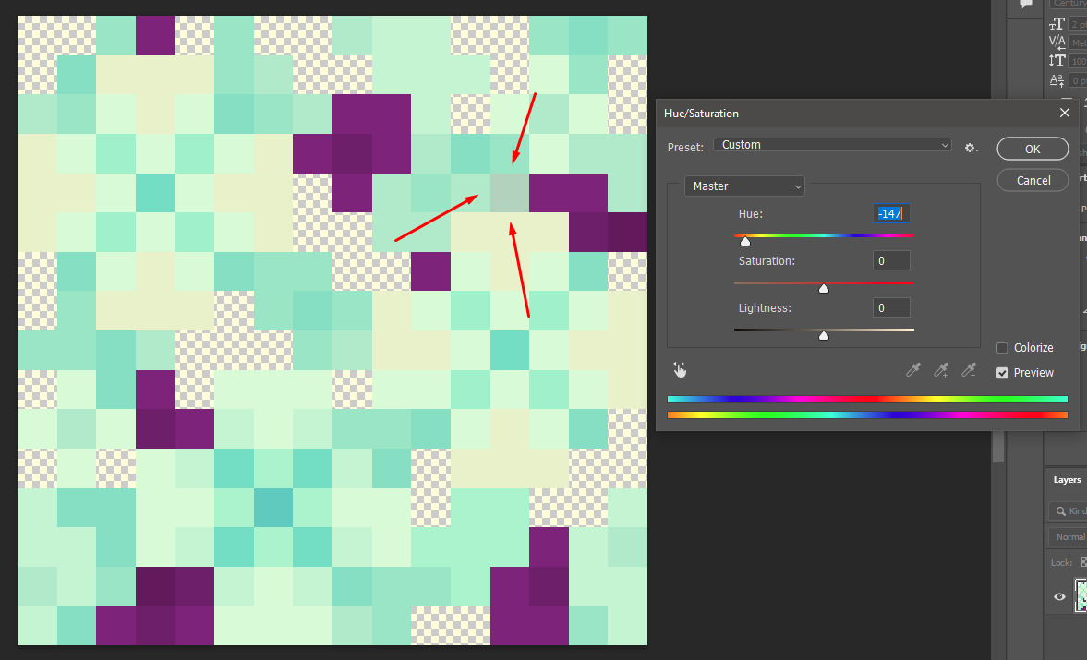Click the Lightness value input field
Viewport: 1087px width, 660px height.
891,308
